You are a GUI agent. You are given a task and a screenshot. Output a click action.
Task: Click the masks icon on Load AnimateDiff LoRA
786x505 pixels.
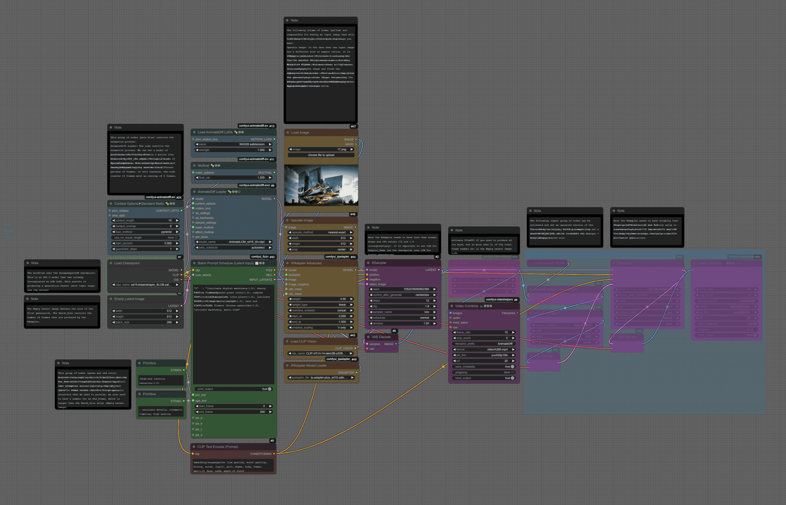click(236, 132)
